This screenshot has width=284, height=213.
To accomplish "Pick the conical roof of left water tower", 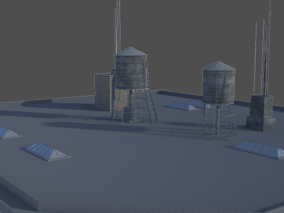I will pyautogui.click(x=131, y=51).
